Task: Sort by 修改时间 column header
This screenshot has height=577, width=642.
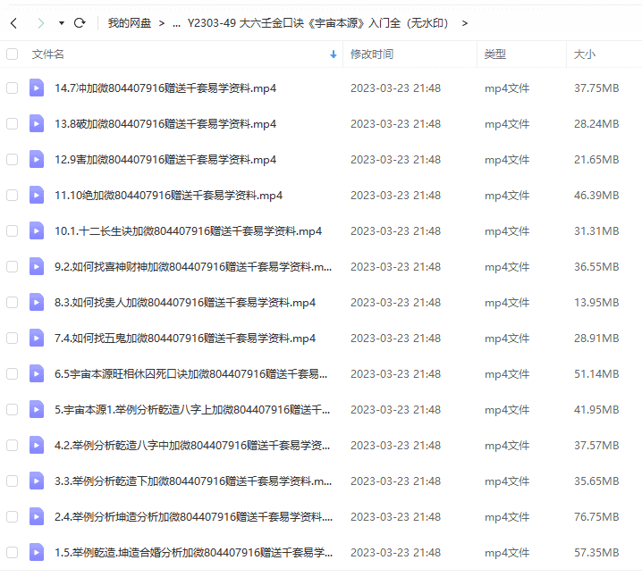Action: (x=371, y=54)
